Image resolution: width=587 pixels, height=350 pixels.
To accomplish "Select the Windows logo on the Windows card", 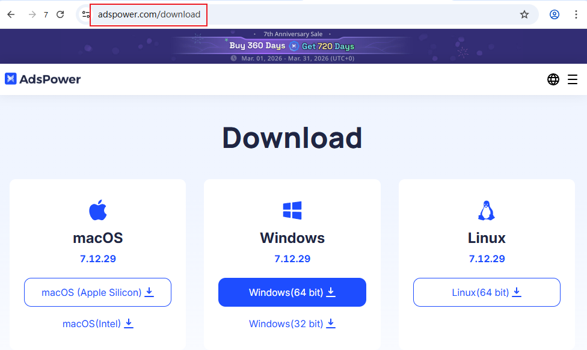I will [x=292, y=210].
